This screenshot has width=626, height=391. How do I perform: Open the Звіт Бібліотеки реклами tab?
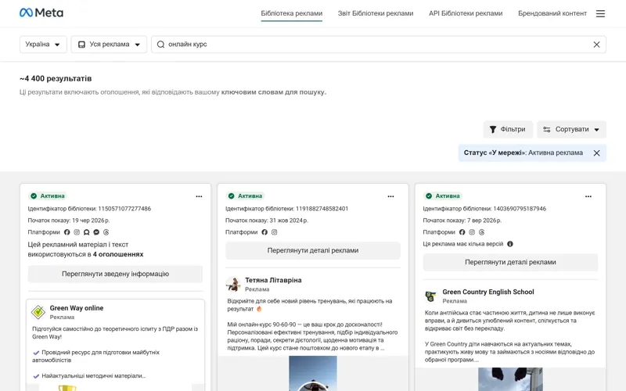[x=376, y=13]
